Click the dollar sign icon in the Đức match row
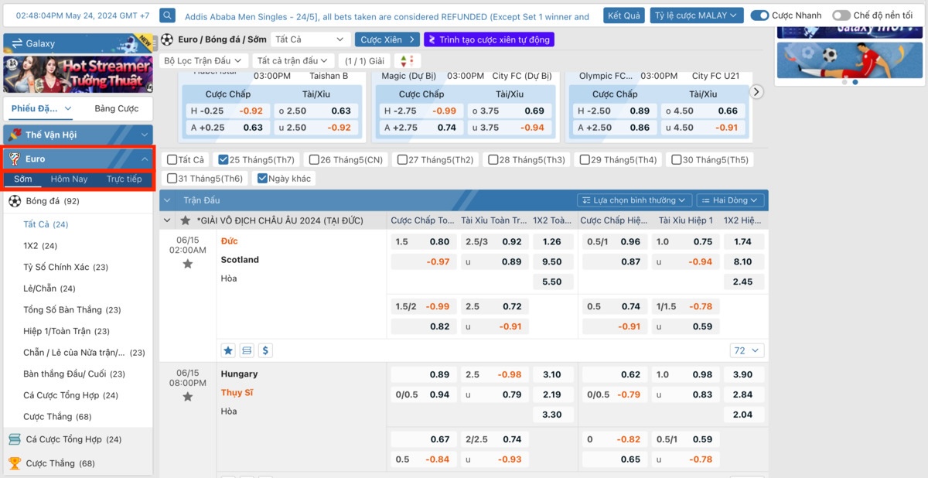The height and width of the screenshot is (478, 928). pos(265,350)
